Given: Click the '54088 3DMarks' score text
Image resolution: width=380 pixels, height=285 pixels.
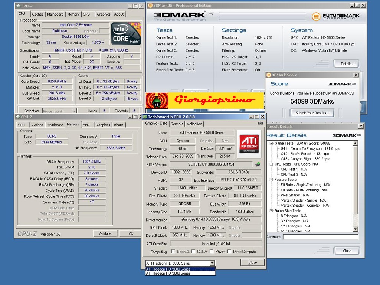Looking at the screenshot, I should [x=312, y=101].
